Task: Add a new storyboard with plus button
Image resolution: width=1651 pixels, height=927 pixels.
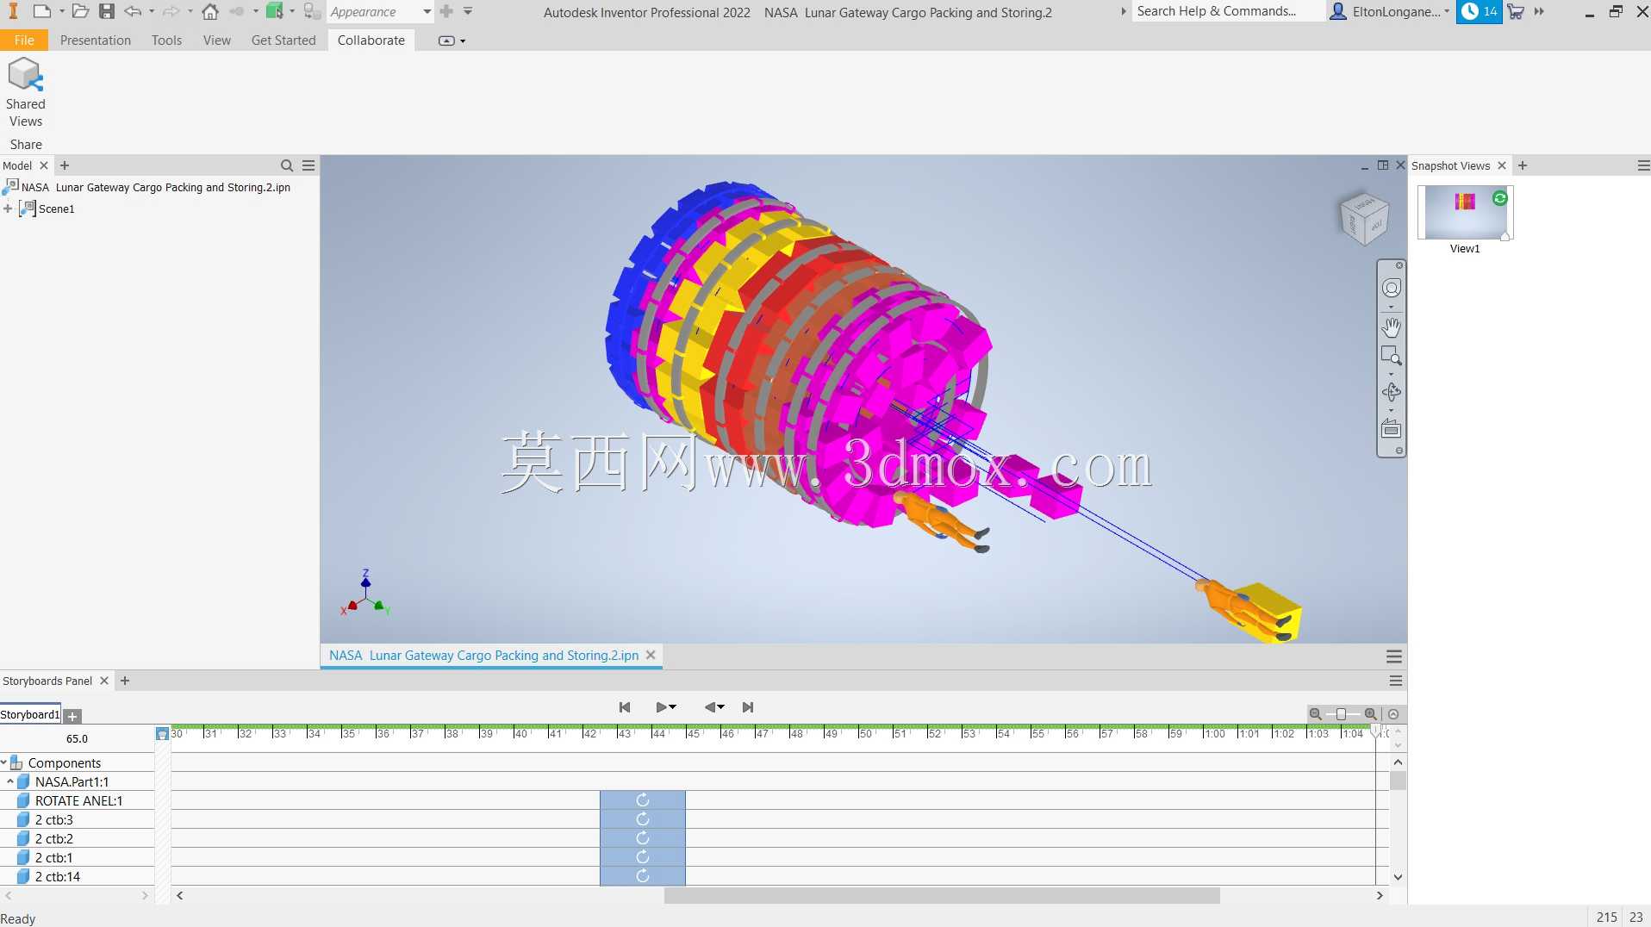Action: pyautogui.click(x=72, y=716)
